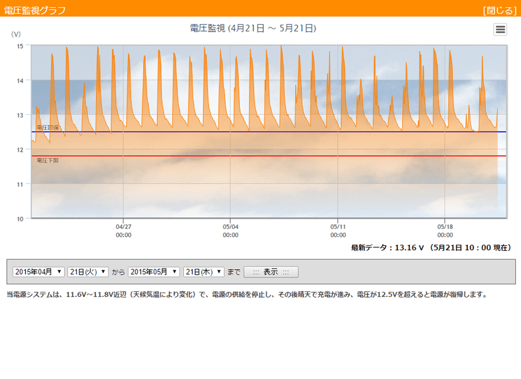
Task: Select the 電圧回復 recovery line label
Action: 47,128
